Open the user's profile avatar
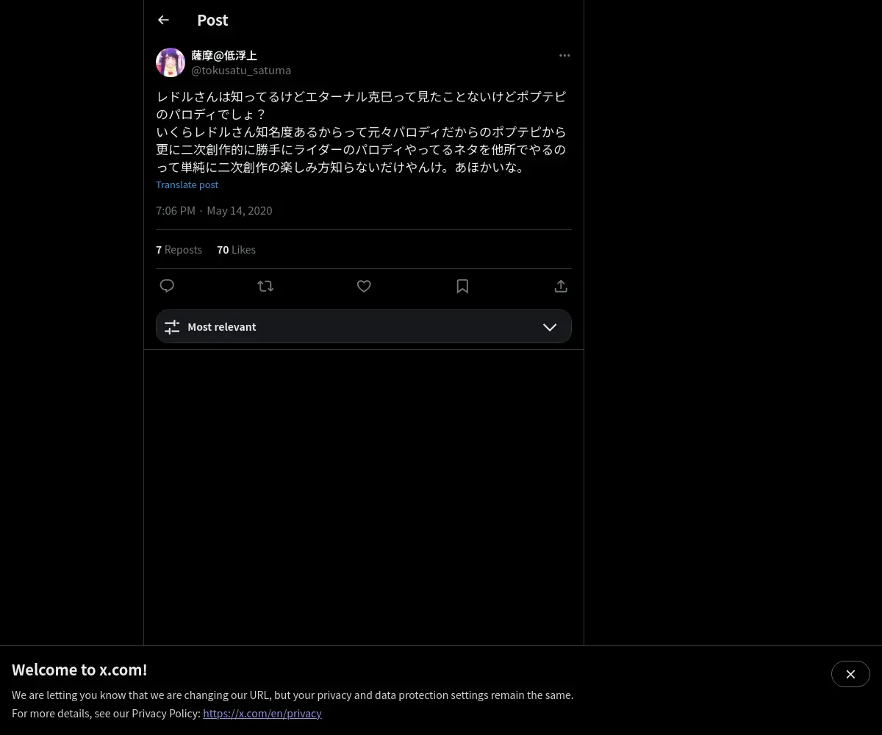The image size is (882, 735). (x=171, y=62)
